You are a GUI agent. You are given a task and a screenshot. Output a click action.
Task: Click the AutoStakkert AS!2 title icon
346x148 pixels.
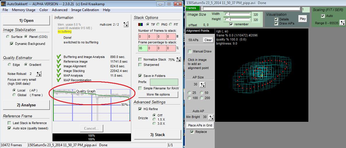[3, 4]
